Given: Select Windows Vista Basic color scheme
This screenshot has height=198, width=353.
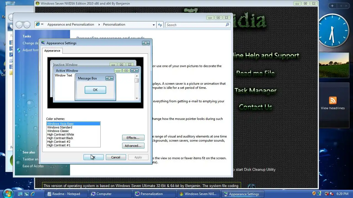Looking at the screenshot, I should click(x=73, y=124).
